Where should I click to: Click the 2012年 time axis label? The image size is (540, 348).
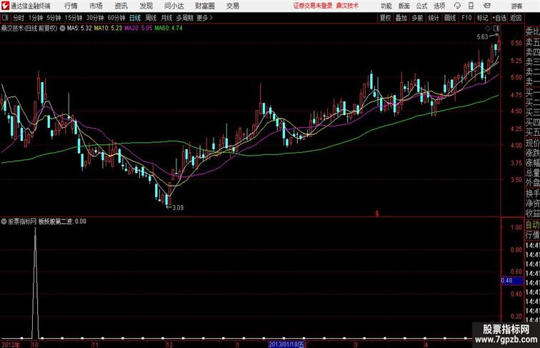pos(11,344)
